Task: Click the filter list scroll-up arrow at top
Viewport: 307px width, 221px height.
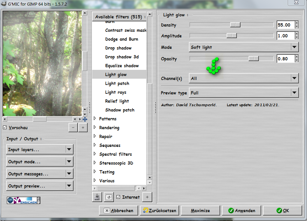Action: [x=150, y=14]
